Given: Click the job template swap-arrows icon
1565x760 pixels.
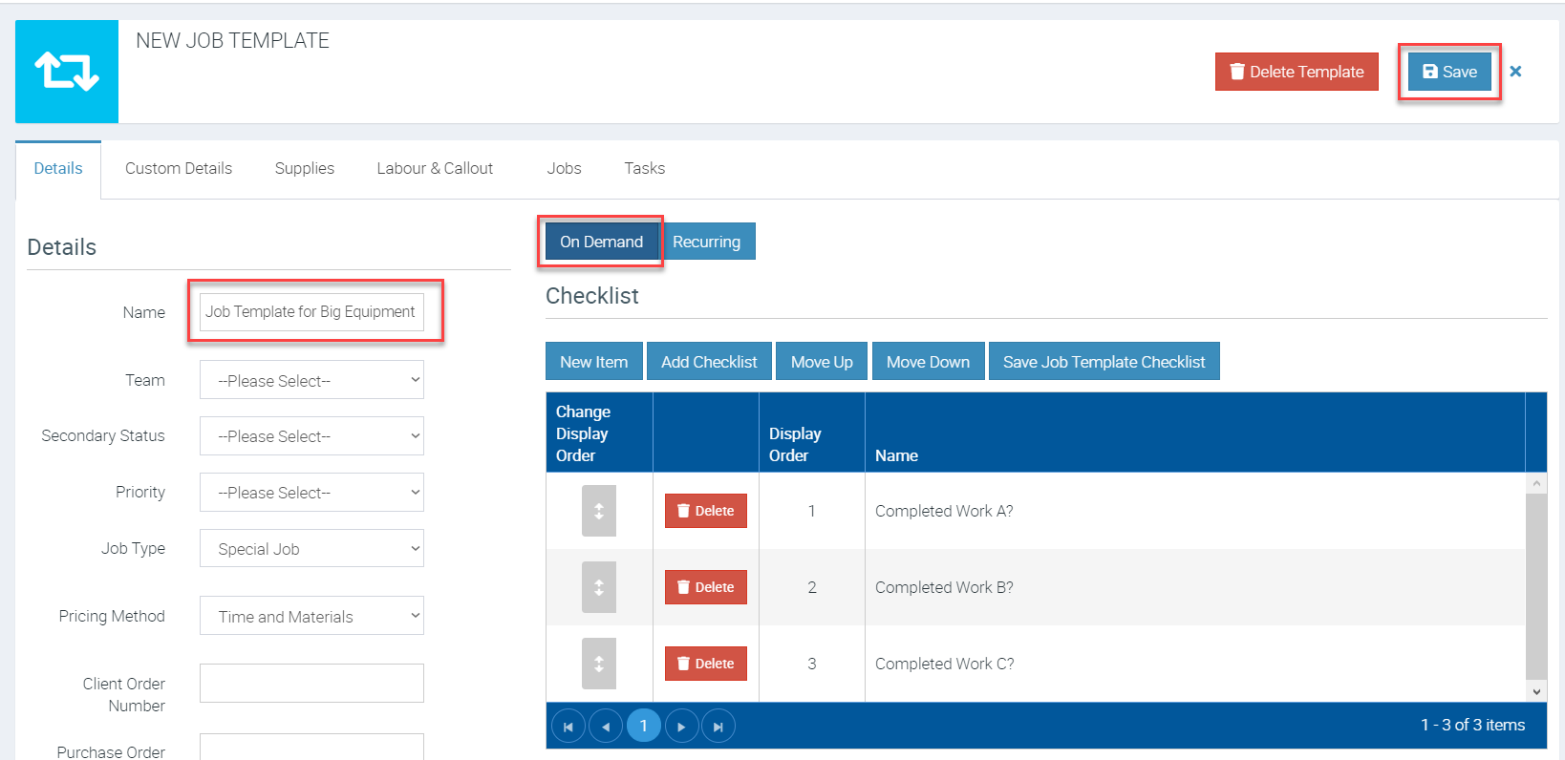Looking at the screenshot, I should coord(67,72).
